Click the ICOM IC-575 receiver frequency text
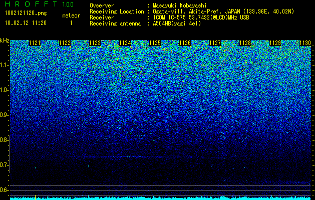 201,17
